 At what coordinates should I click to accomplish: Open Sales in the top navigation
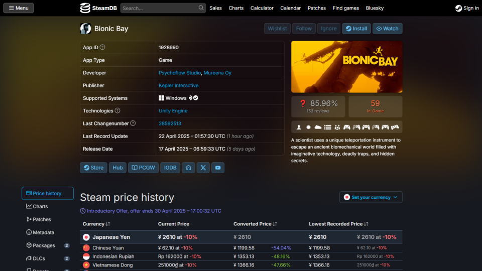215,8
